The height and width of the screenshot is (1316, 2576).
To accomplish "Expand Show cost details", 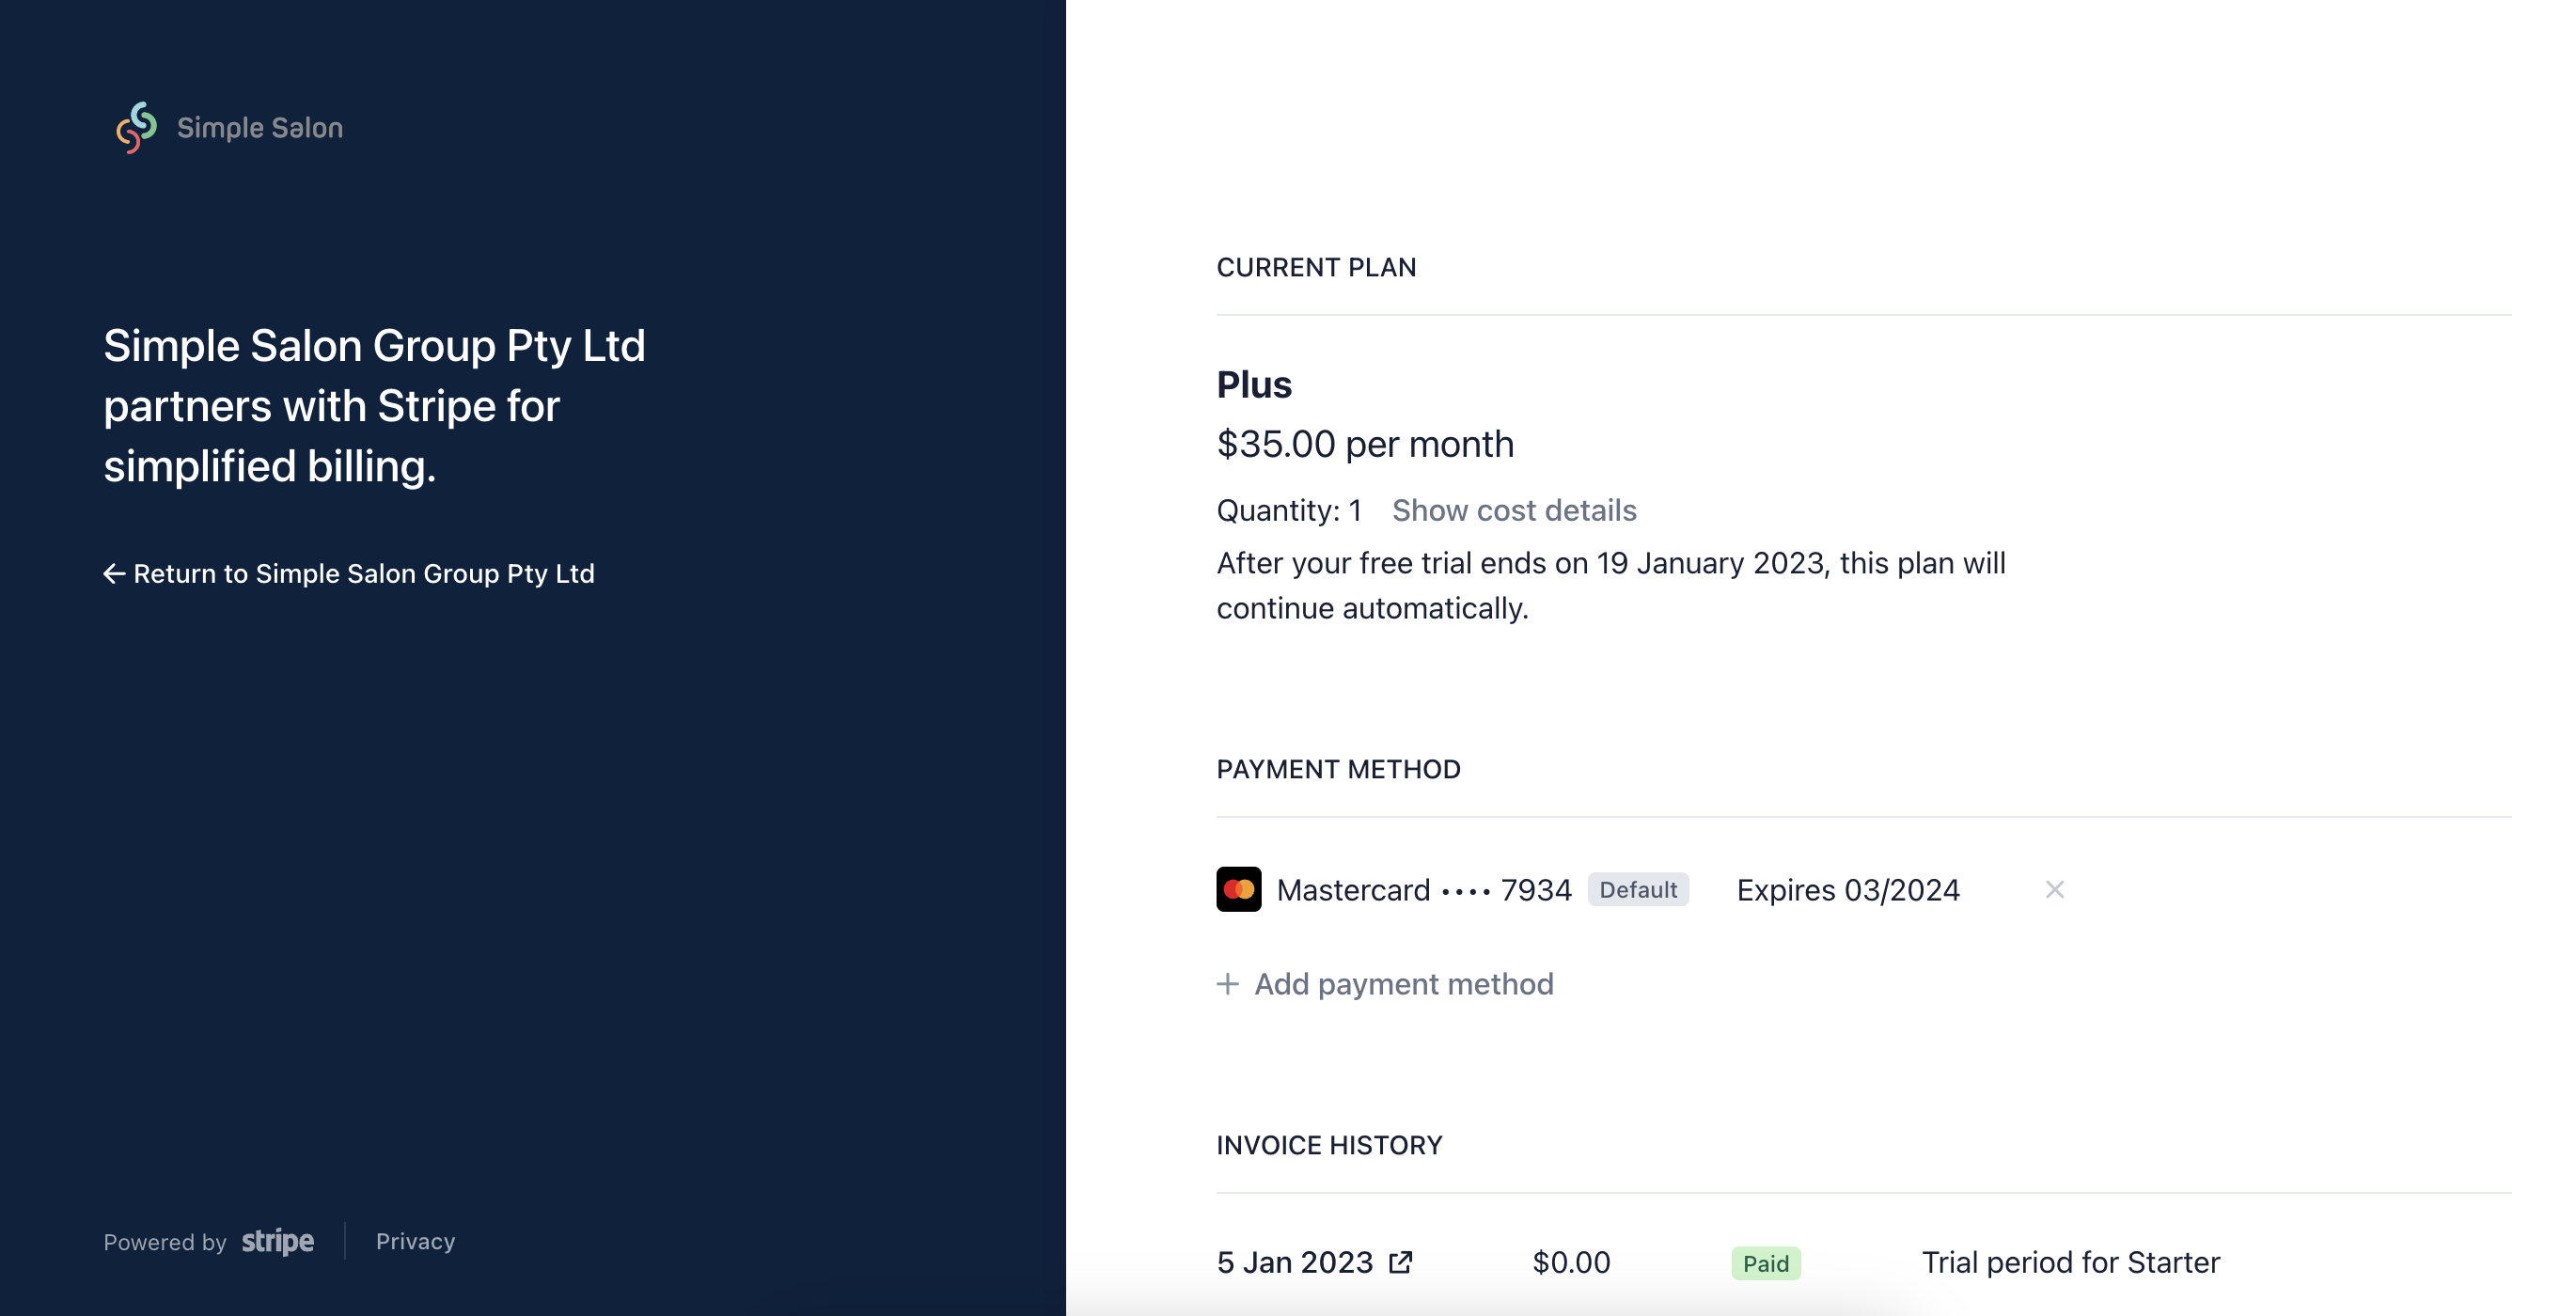I will (x=1513, y=510).
